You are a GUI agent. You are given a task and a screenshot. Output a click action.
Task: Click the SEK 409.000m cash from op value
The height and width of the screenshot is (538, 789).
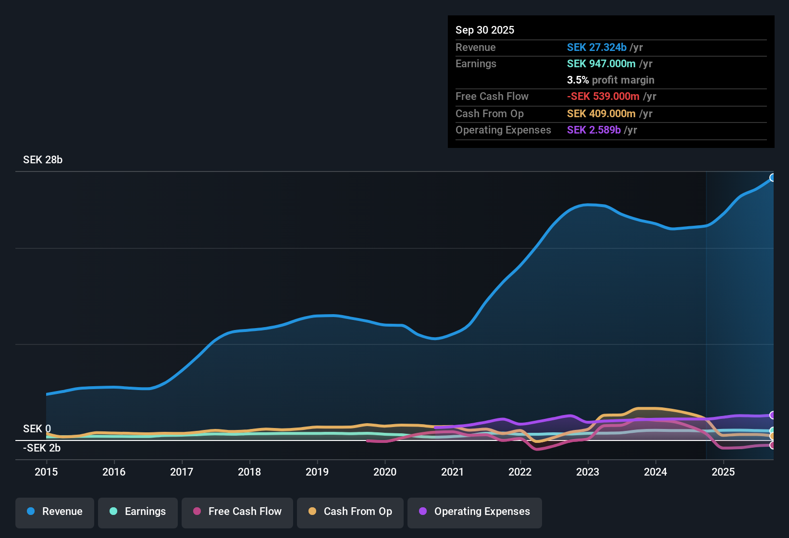click(x=601, y=114)
